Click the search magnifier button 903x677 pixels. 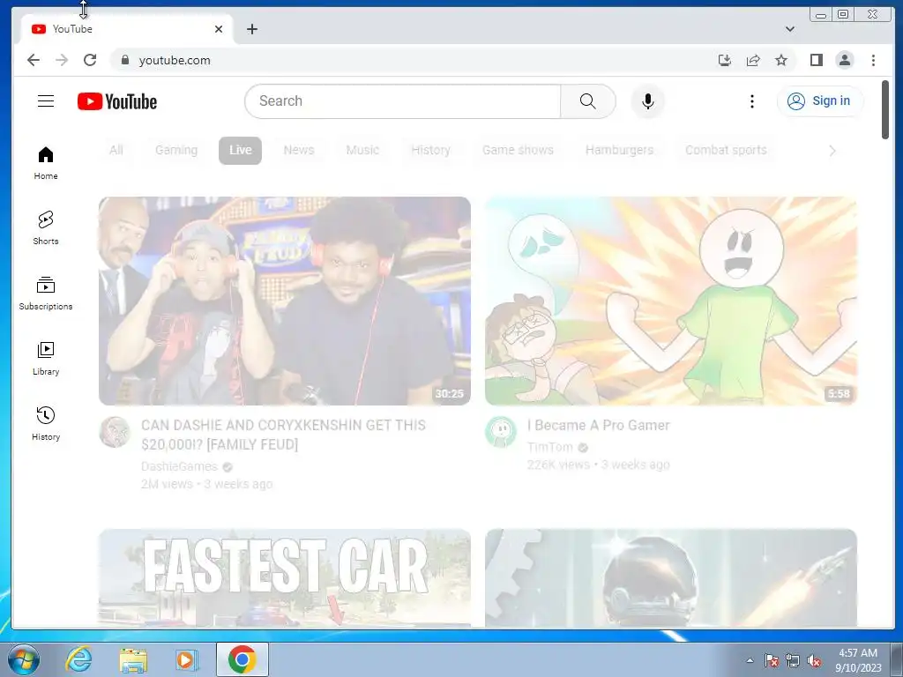point(587,101)
